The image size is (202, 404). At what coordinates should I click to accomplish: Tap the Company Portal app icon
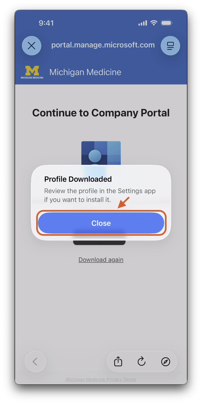click(x=101, y=154)
